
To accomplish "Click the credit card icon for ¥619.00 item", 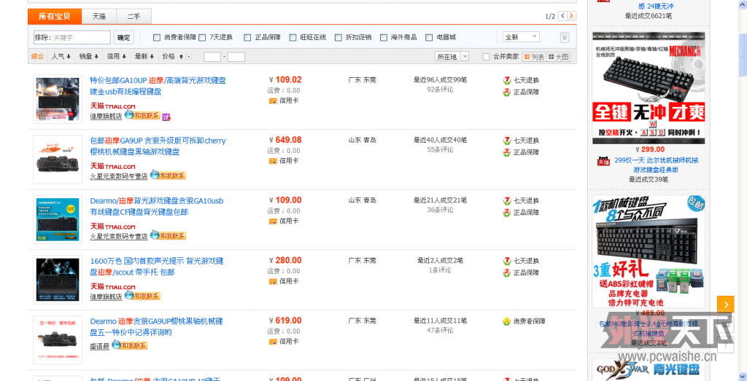I will [x=273, y=342].
